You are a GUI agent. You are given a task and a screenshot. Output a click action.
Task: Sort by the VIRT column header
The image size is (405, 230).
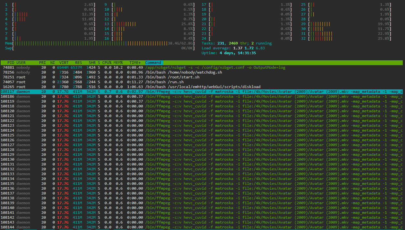coord(64,63)
